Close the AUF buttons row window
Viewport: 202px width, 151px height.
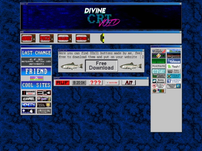[148, 78]
